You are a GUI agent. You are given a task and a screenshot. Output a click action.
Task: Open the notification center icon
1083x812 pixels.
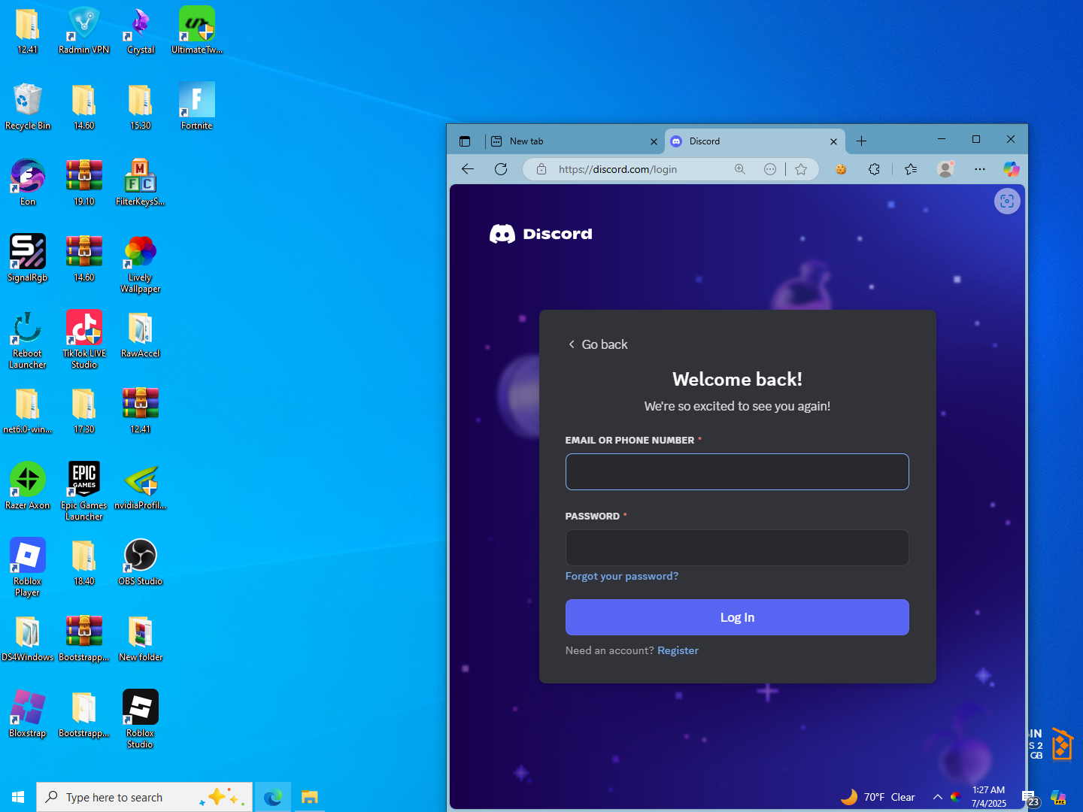(x=1030, y=798)
